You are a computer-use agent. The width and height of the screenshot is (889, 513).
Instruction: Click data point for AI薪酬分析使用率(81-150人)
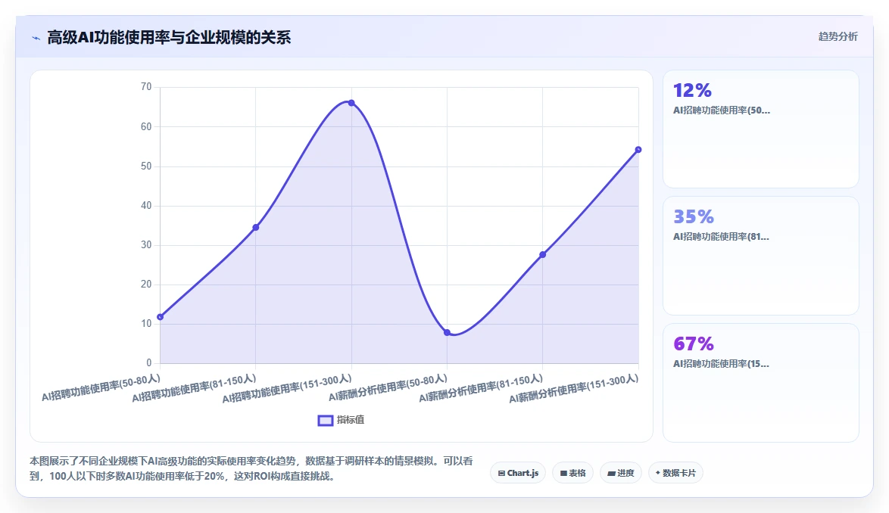(543, 255)
